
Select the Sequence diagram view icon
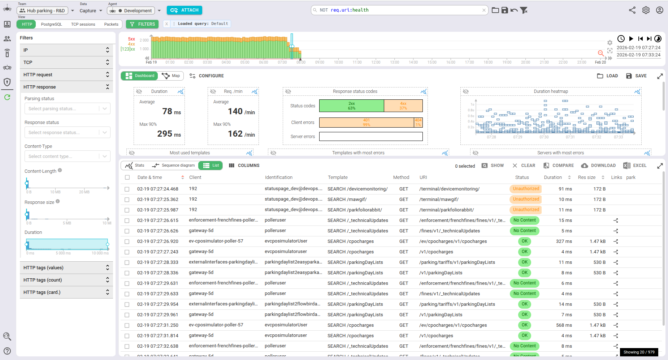pos(156,165)
